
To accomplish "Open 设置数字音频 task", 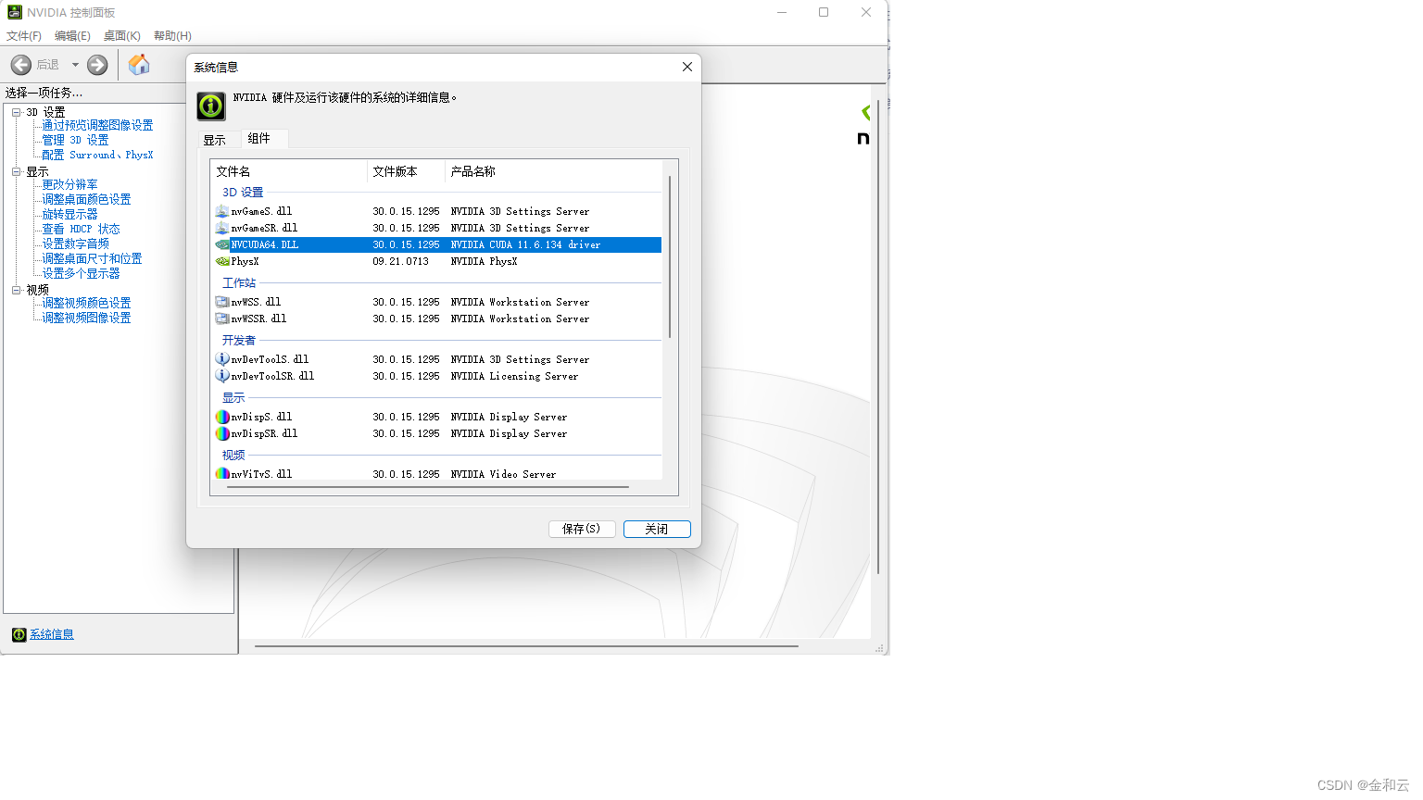I will 75,244.
